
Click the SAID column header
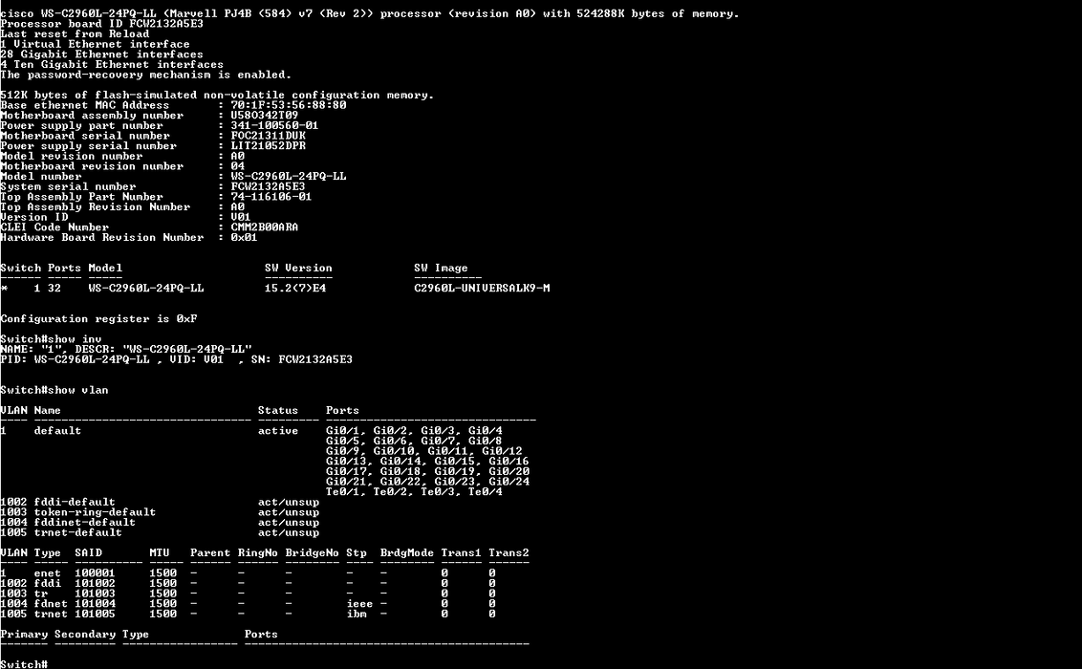[x=88, y=553]
